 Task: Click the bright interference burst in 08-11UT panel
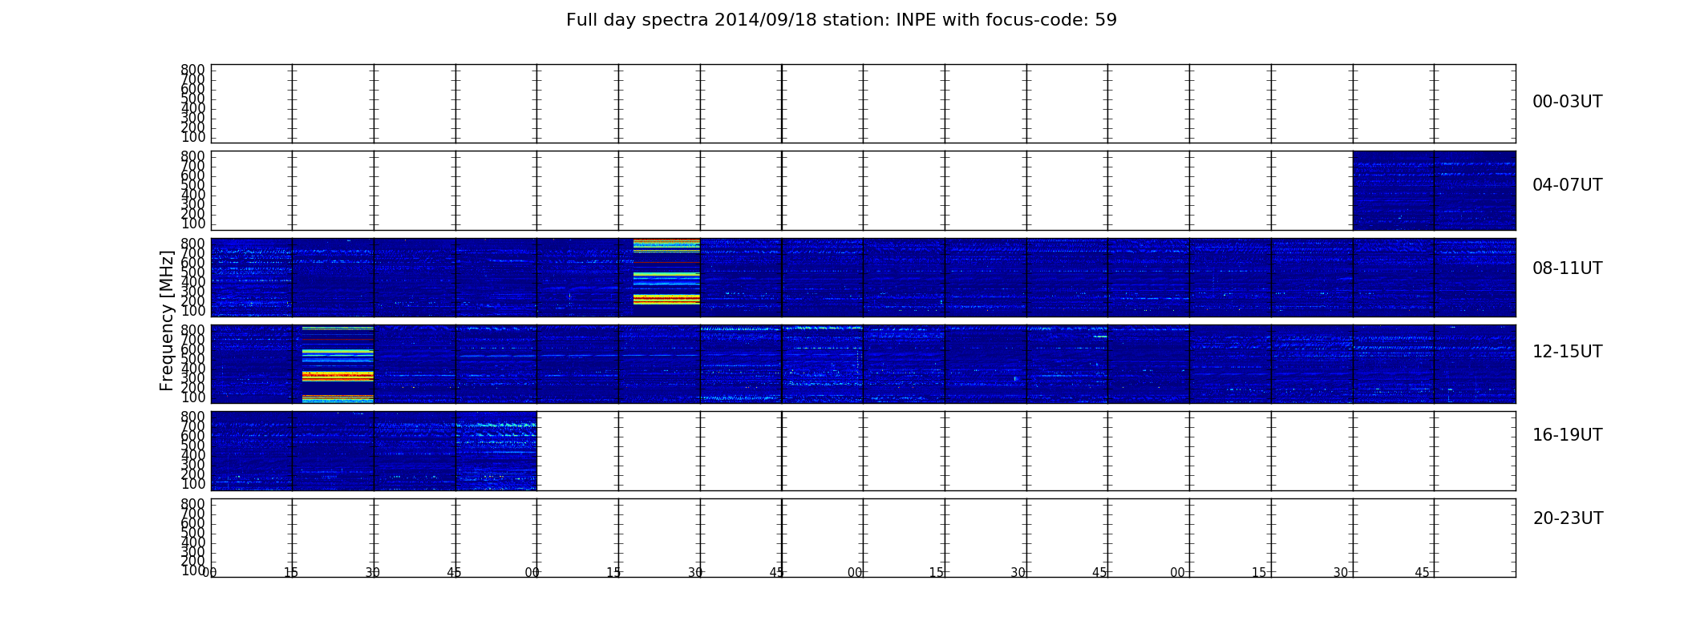click(666, 272)
